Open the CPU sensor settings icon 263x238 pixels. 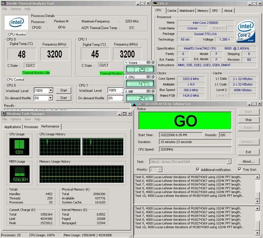[x=149, y=77]
